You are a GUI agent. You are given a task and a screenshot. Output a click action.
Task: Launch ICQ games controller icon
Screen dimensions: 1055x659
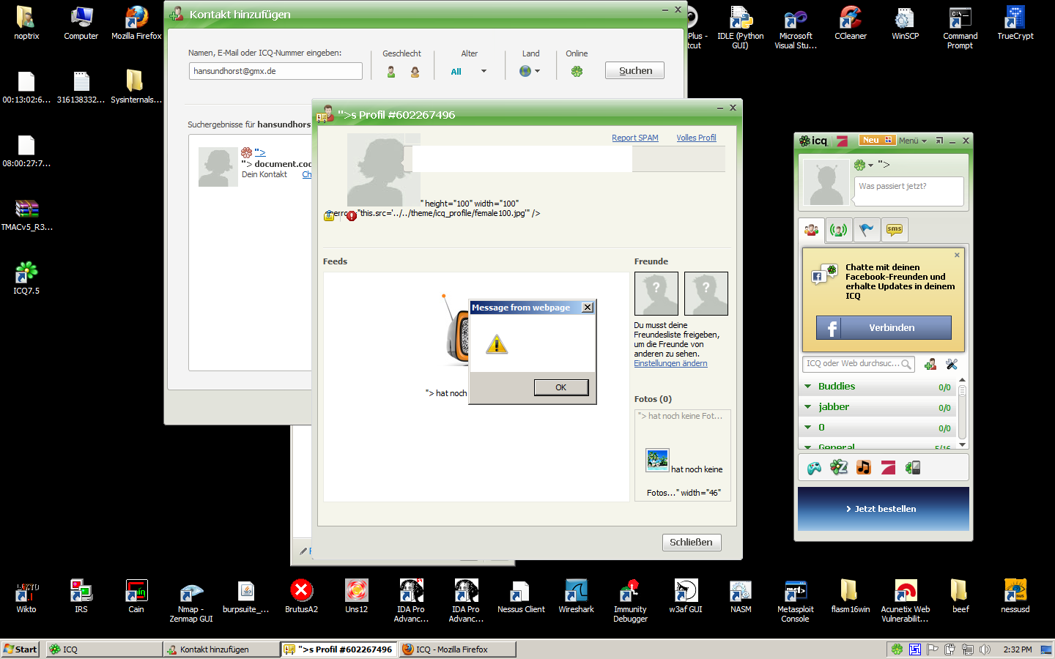(x=814, y=468)
